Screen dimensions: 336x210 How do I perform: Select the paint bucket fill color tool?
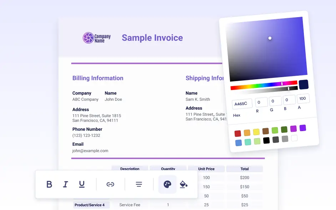pyautogui.click(x=183, y=184)
